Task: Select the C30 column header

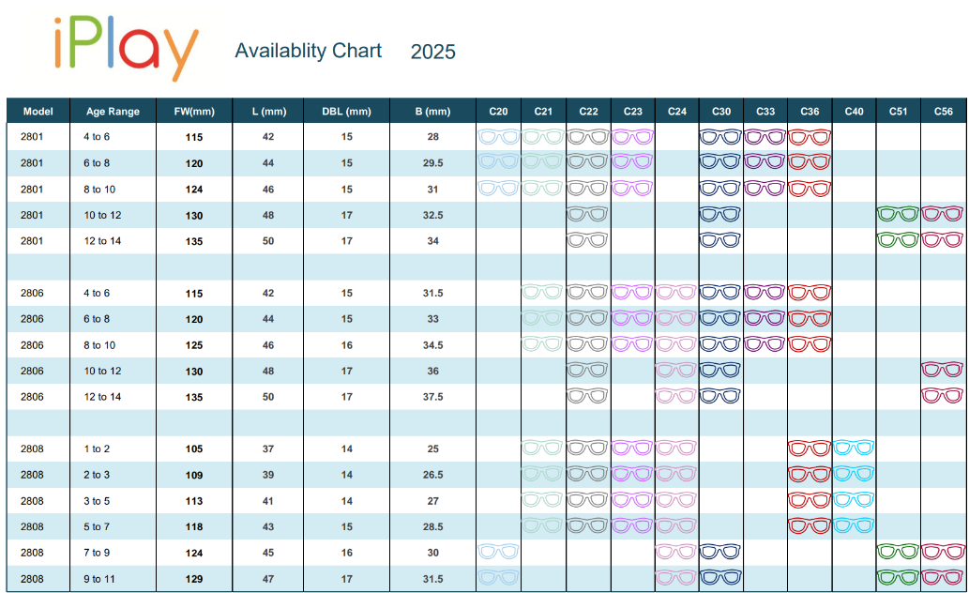Action: coord(721,111)
